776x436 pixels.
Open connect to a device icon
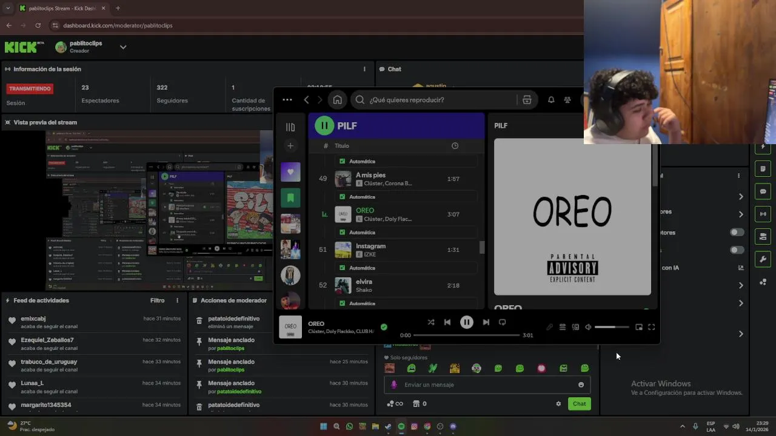click(x=575, y=327)
